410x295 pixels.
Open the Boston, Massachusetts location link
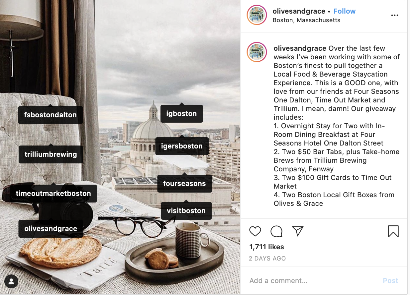tap(306, 20)
